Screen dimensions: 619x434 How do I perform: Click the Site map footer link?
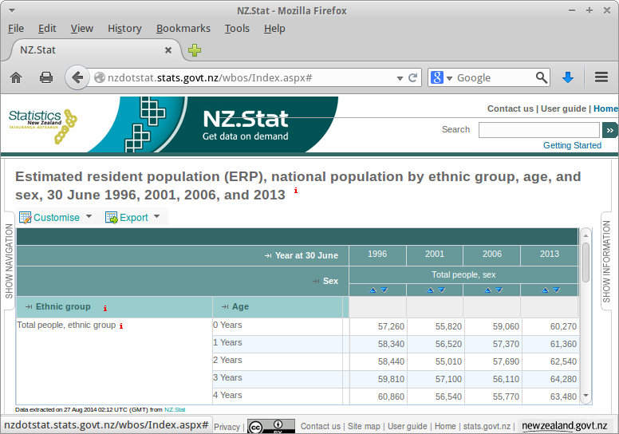364,427
